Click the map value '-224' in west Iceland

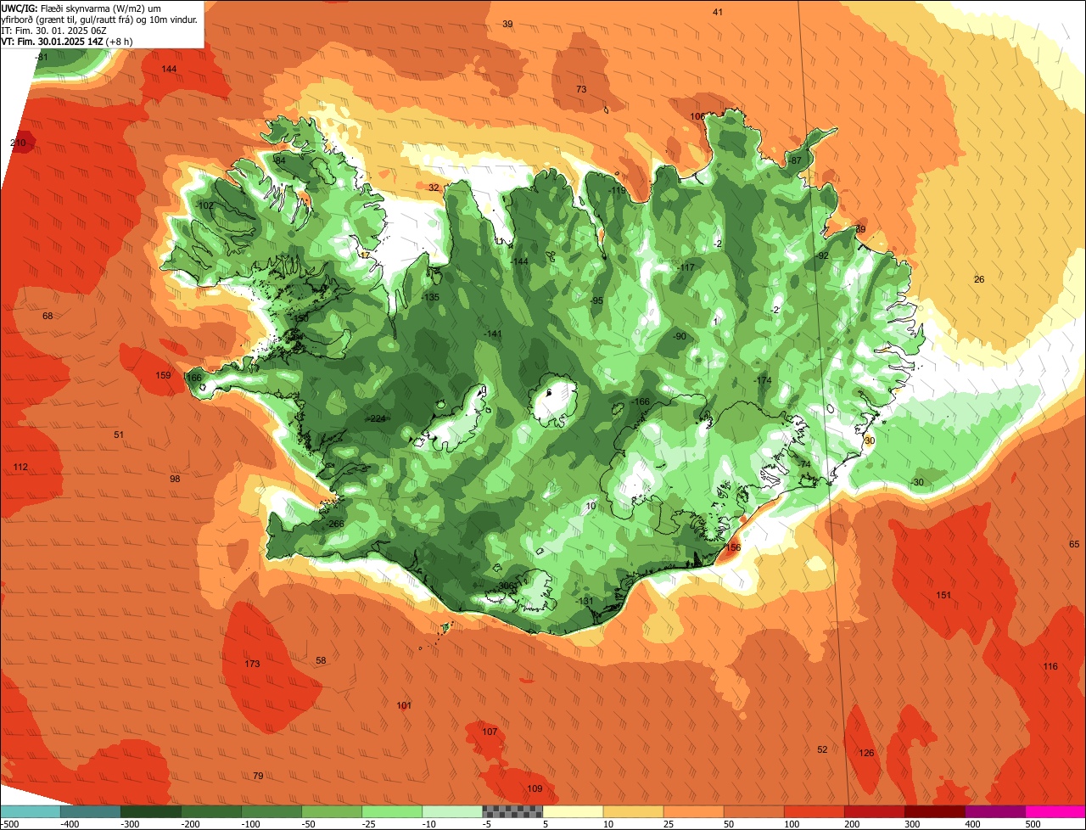[x=376, y=418]
